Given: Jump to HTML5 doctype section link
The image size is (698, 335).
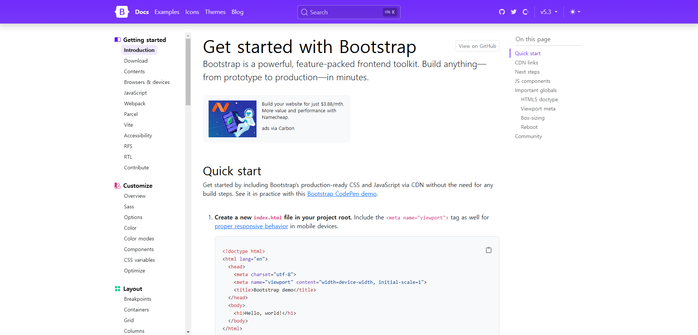Looking at the screenshot, I should tap(539, 99).
